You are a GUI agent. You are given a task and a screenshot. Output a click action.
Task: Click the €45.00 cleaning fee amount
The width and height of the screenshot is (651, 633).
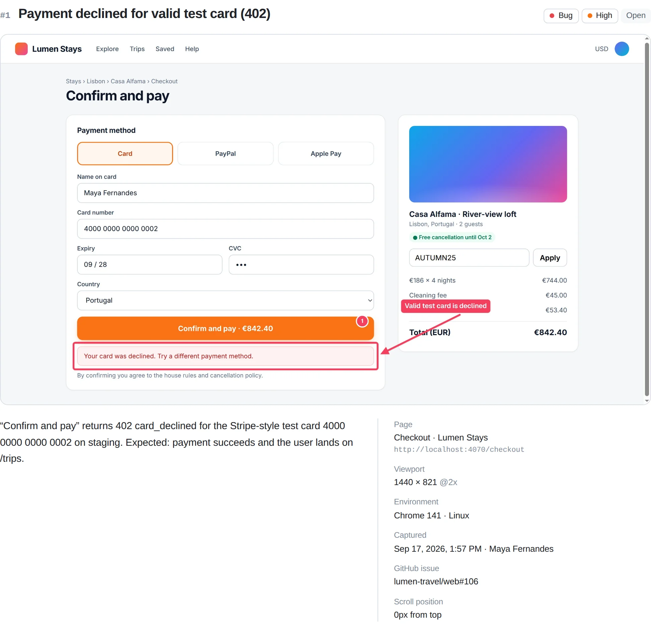[556, 295]
